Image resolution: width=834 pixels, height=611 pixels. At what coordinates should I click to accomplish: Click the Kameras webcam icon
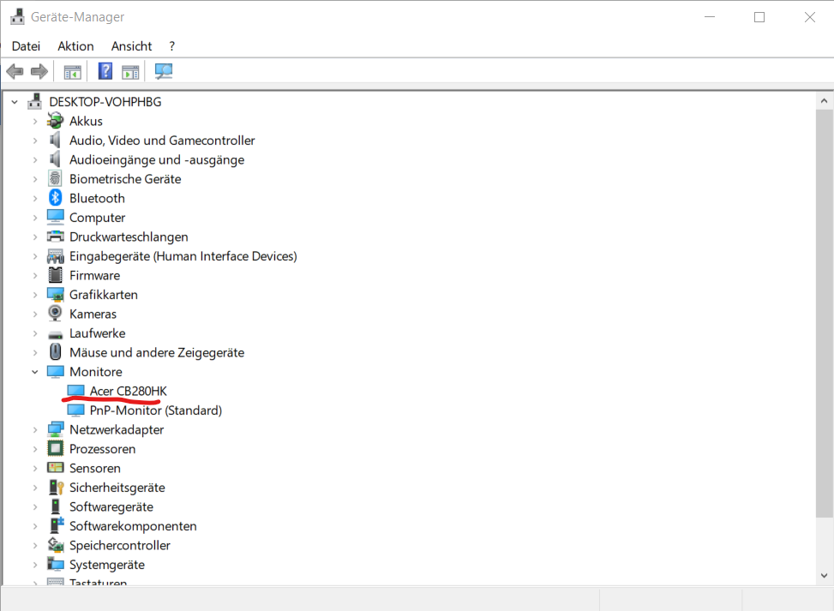56,313
